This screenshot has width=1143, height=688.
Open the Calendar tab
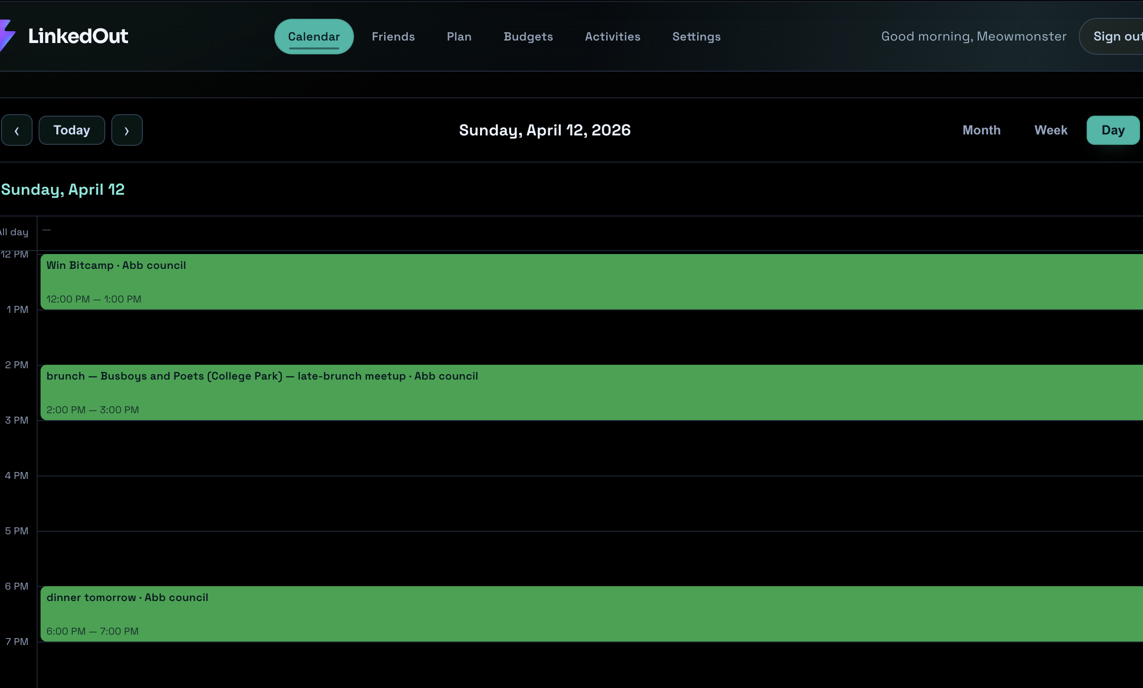(x=314, y=37)
